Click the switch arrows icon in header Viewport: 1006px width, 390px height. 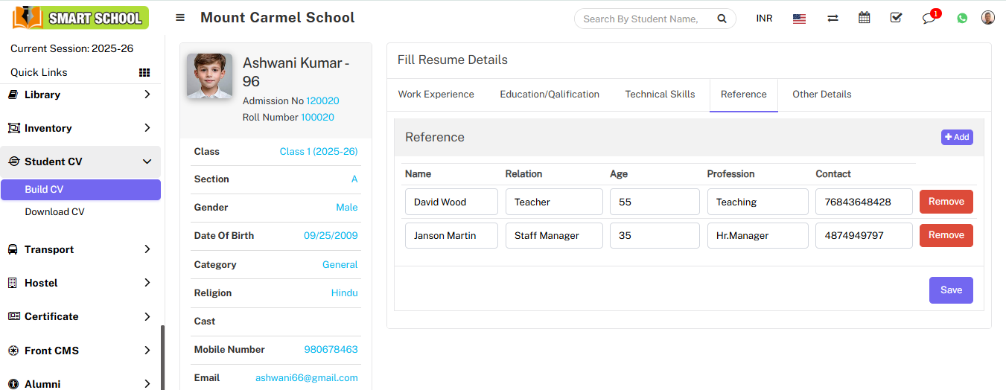click(x=833, y=19)
